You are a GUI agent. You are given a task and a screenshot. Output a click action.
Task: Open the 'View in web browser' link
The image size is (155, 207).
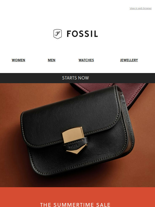[x=141, y=8]
